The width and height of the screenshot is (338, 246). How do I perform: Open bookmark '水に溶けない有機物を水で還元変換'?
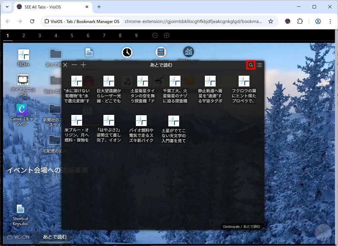click(x=77, y=89)
